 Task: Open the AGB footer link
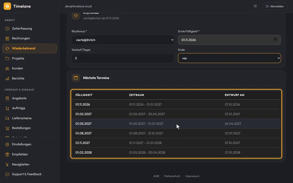click(x=156, y=176)
